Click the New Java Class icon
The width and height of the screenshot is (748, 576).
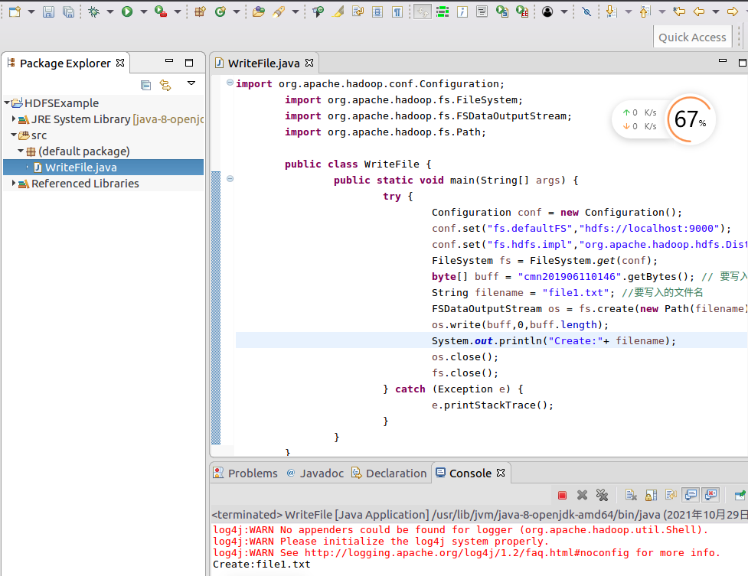point(220,11)
